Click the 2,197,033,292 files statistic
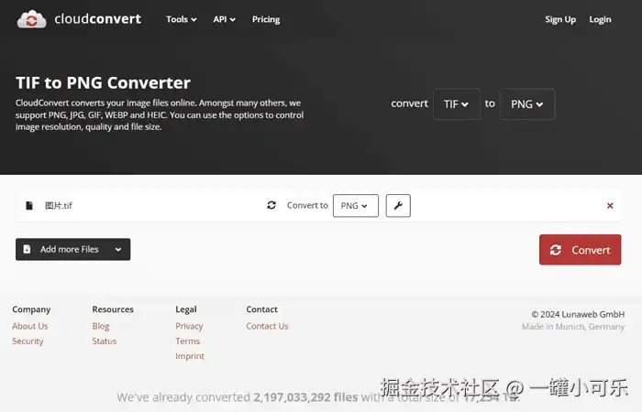The height and width of the screenshot is (412, 642). [x=305, y=397]
